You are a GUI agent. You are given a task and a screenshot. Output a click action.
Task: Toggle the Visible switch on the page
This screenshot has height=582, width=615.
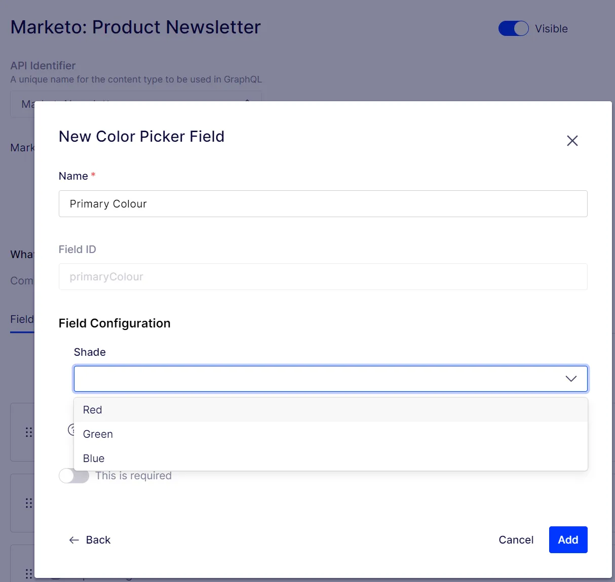tap(513, 28)
